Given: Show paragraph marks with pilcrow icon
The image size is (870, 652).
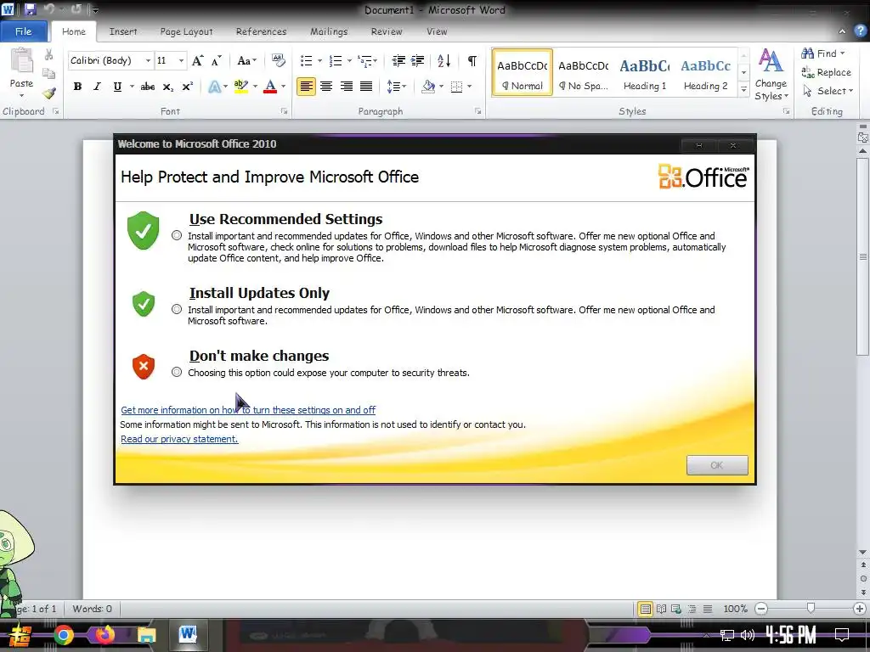Looking at the screenshot, I should 472,60.
